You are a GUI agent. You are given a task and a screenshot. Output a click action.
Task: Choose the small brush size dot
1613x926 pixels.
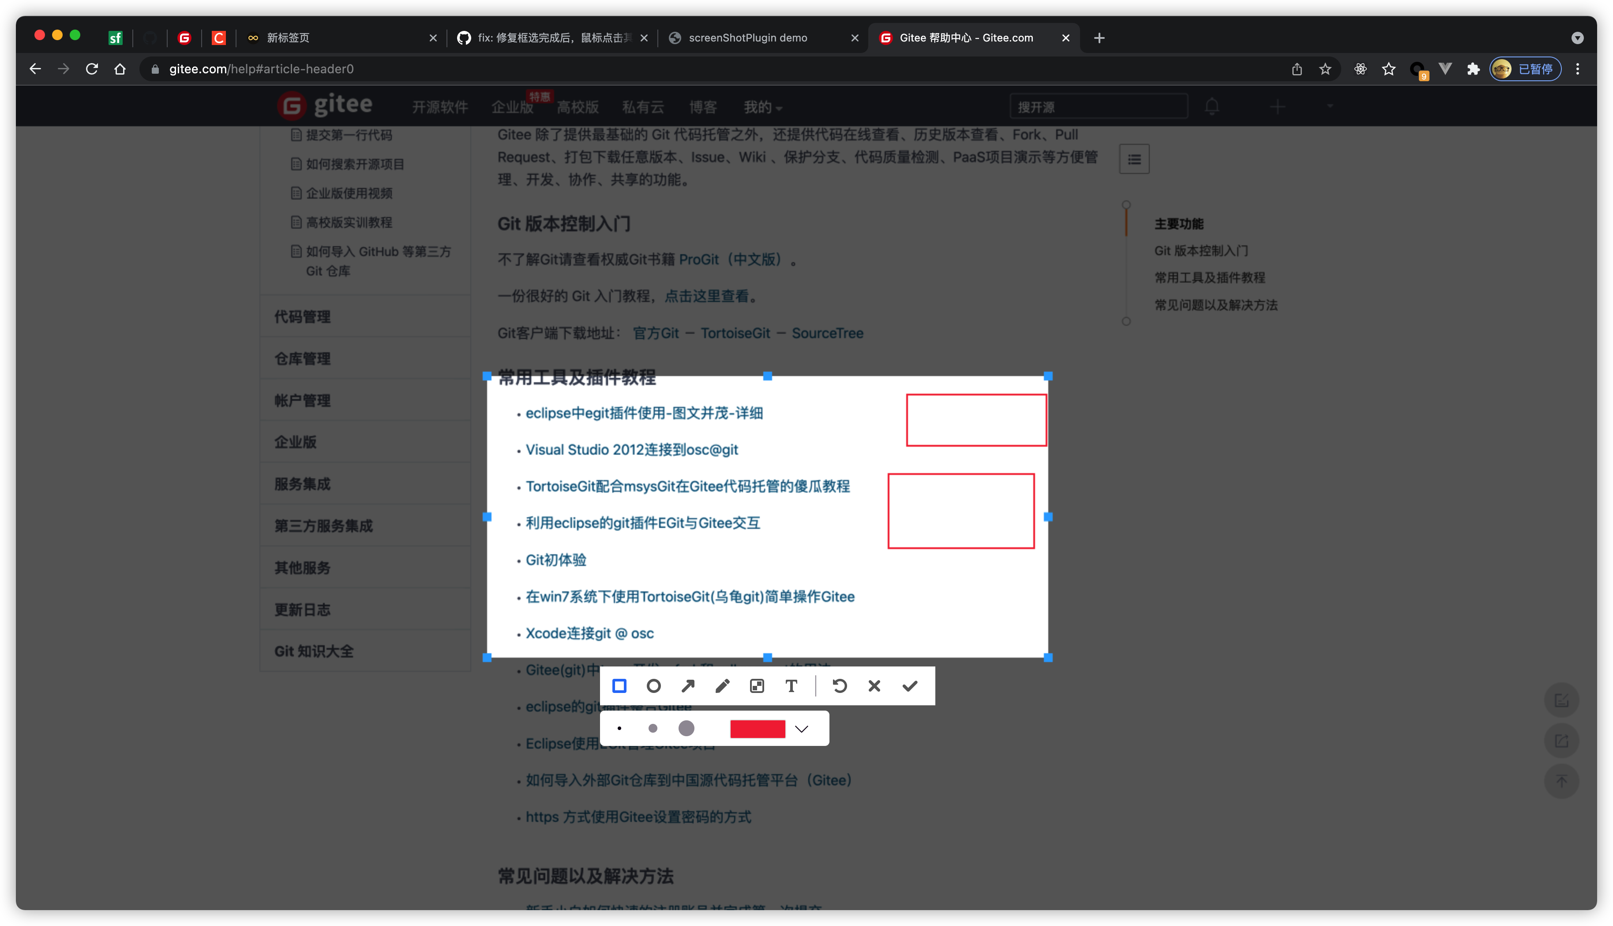619,728
